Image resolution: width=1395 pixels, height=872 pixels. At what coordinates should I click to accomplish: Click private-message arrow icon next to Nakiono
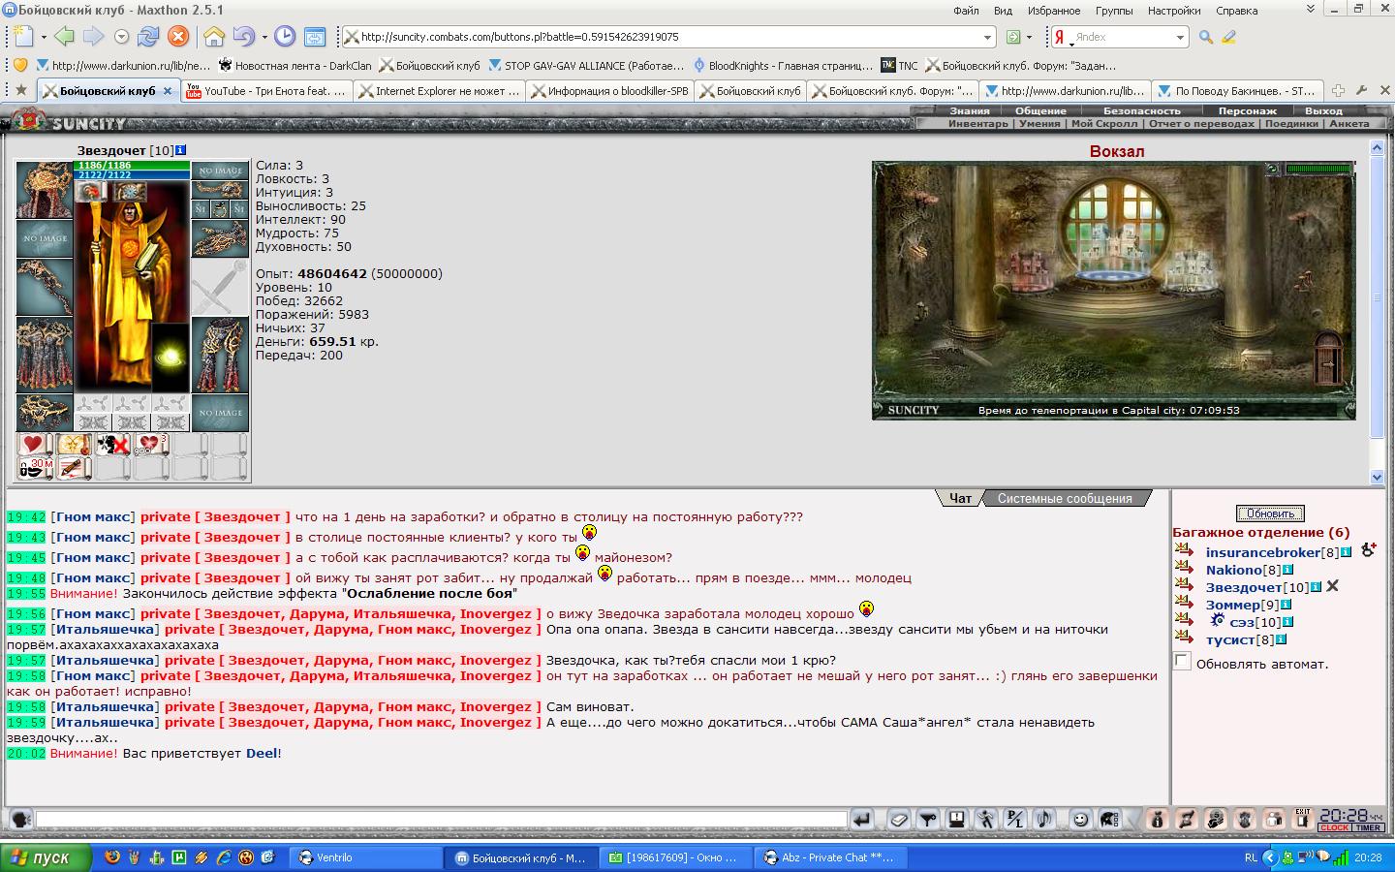click(x=1184, y=570)
